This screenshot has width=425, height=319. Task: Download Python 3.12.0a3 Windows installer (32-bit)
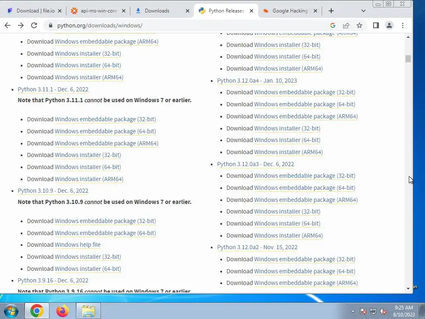tap(287, 211)
